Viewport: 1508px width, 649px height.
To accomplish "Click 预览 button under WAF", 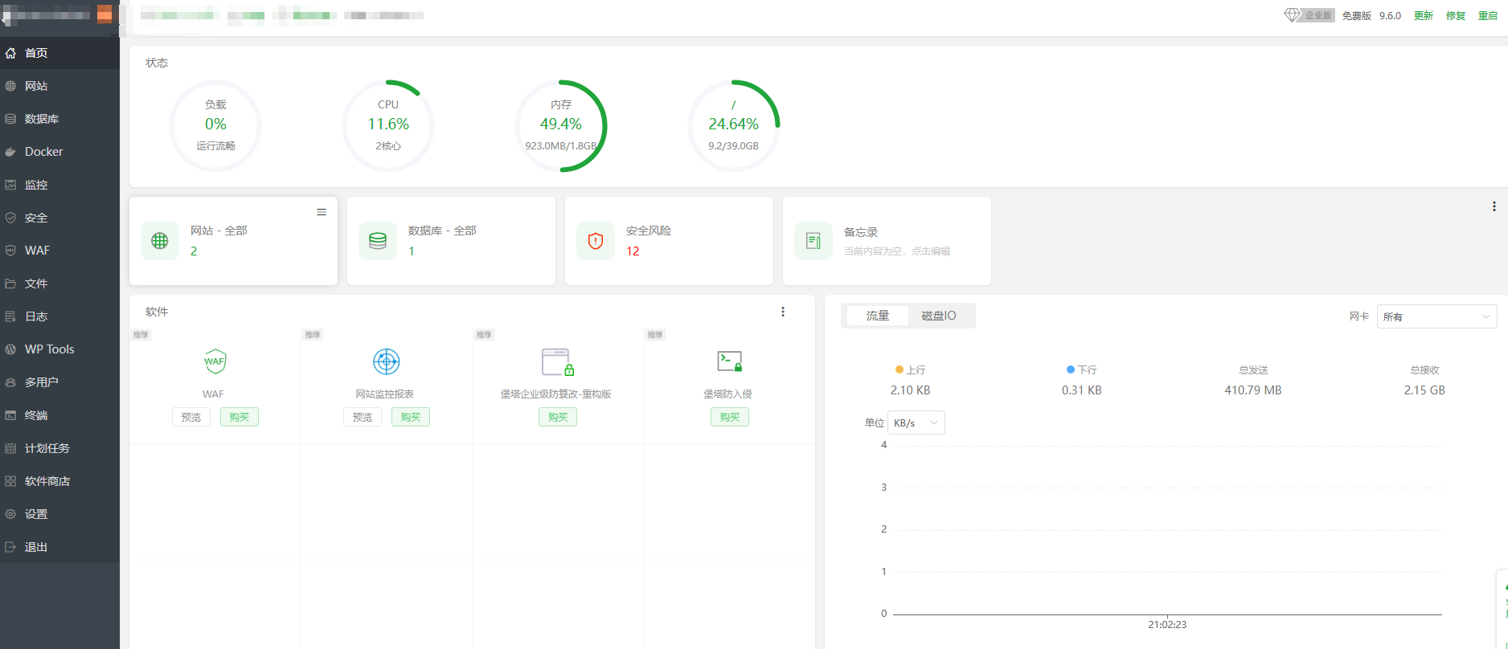I will tap(191, 417).
